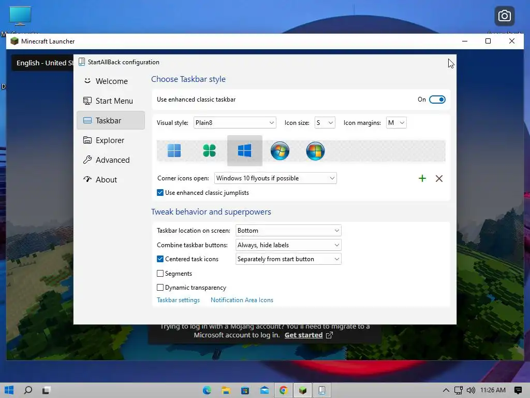Add a custom start button with plus icon
Viewport: 530px width, 398px height.
[422, 178]
